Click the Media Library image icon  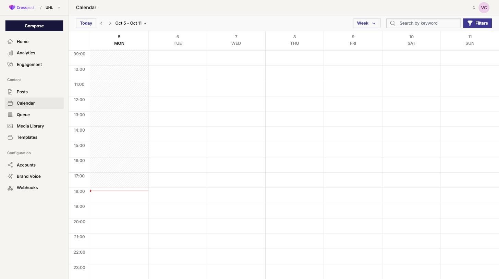coord(10,126)
